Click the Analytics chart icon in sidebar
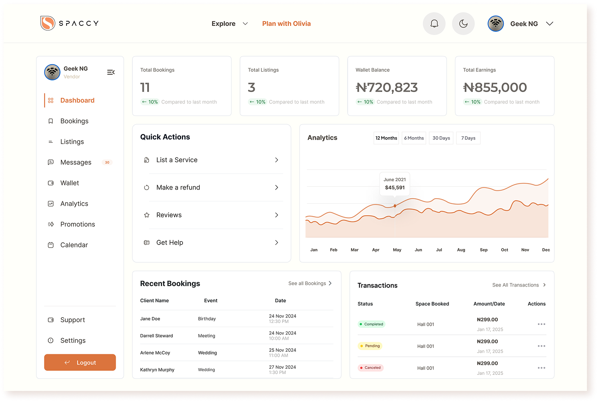 coord(51,204)
